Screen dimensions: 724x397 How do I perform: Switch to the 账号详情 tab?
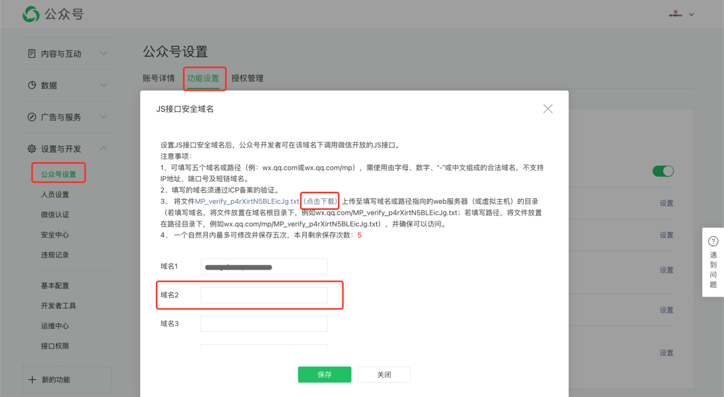click(x=159, y=78)
